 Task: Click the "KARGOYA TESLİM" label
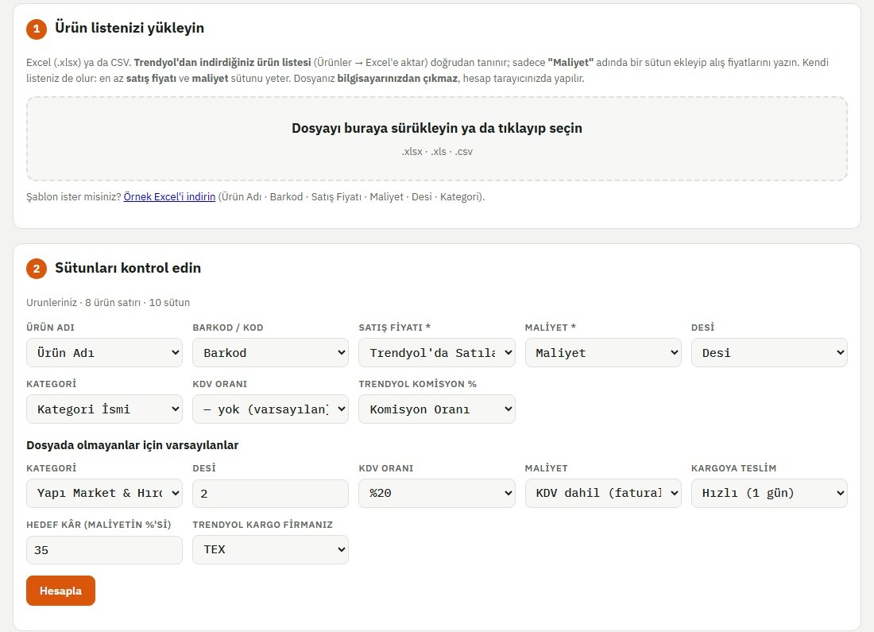[x=733, y=468]
